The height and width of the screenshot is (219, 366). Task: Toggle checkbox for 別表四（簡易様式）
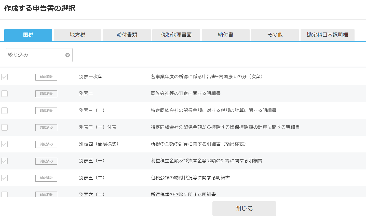(x=4, y=144)
